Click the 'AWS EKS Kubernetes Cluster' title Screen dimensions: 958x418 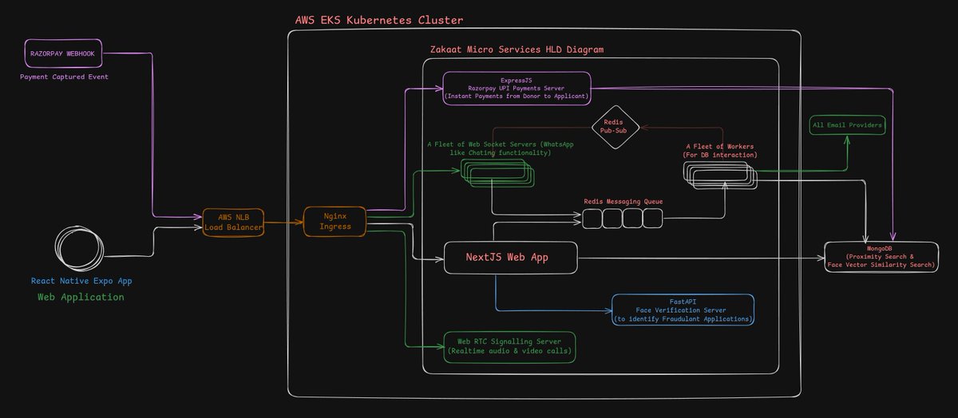tap(378, 20)
